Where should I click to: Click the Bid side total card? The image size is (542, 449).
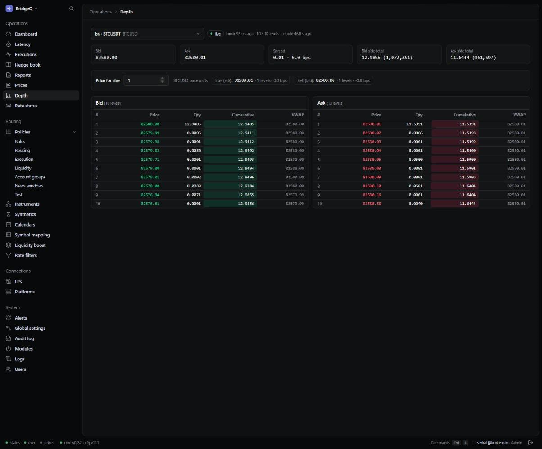tap(399, 54)
